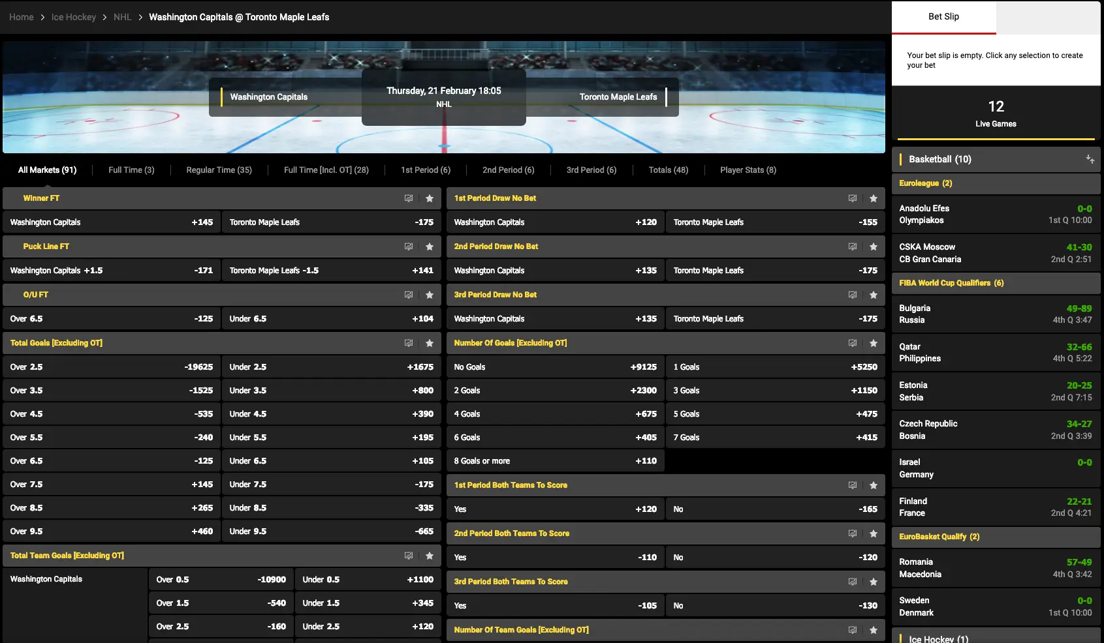Open Romania vs Macedonia live match
Image resolution: width=1104 pixels, height=643 pixels.
click(x=996, y=568)
